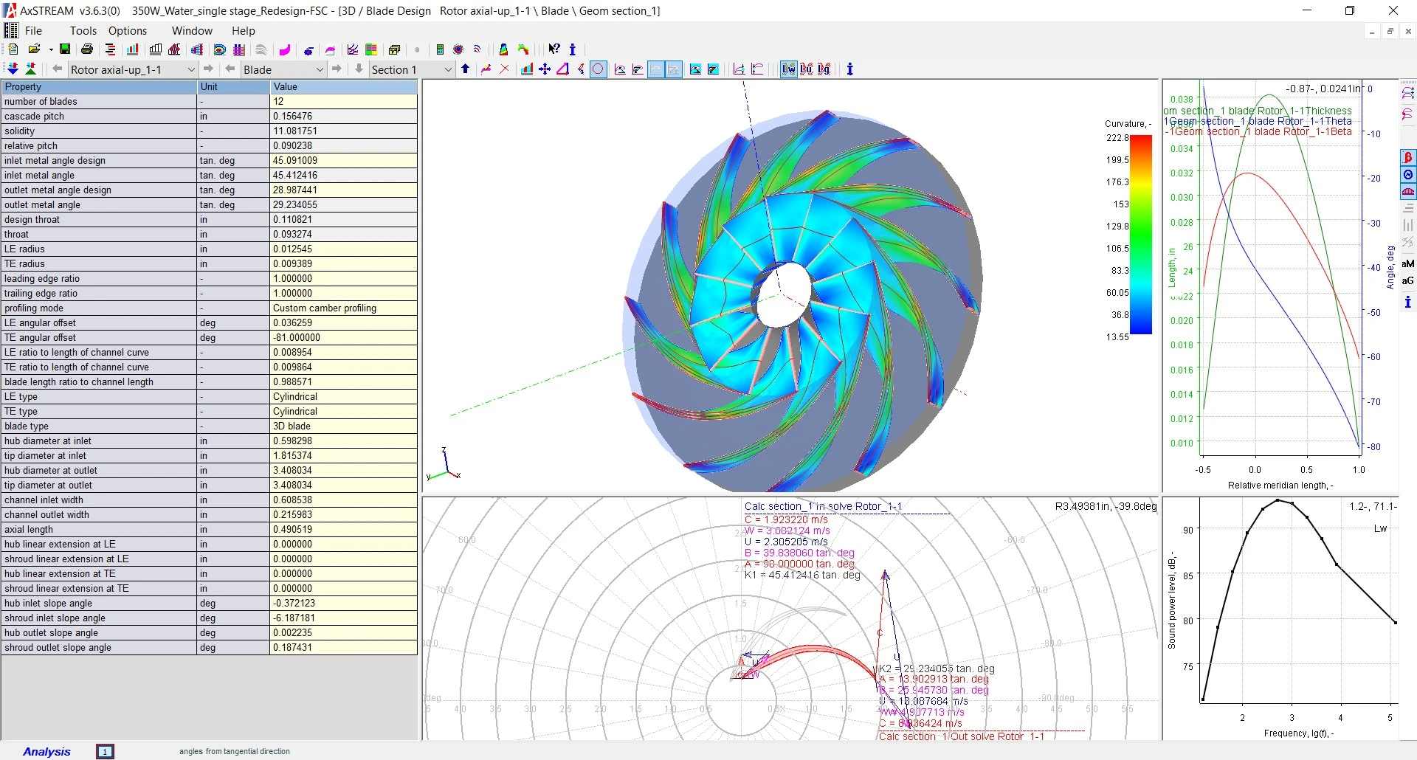1417x760 pixels.
Task: Click the calculator icon in top toolbar
Action: [x=440, y=49]
